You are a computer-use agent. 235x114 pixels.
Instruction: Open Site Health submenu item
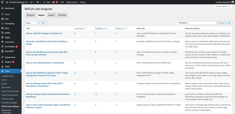6,88
